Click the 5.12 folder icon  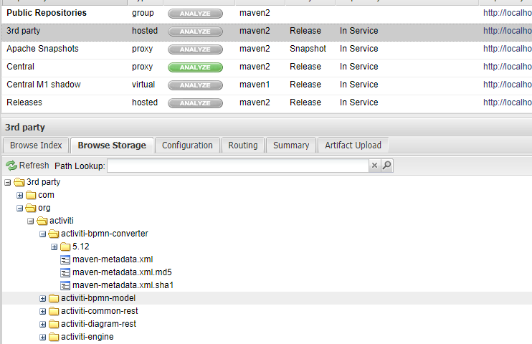click(x=65, y=247)
